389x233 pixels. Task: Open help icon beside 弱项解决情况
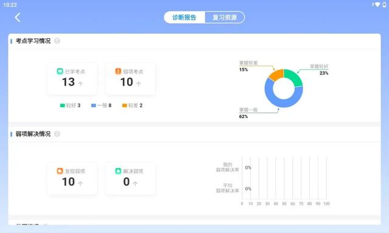[57, 134]
